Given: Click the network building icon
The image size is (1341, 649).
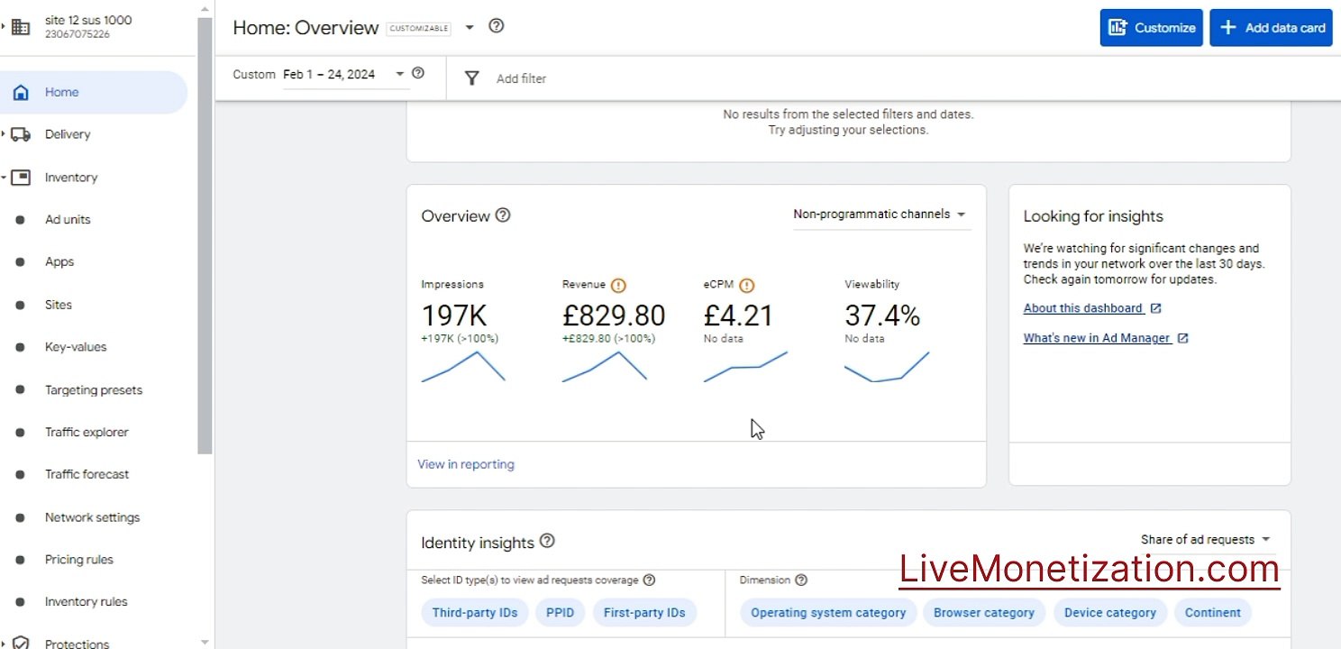Looking at the screenshot, I should 20,27.
